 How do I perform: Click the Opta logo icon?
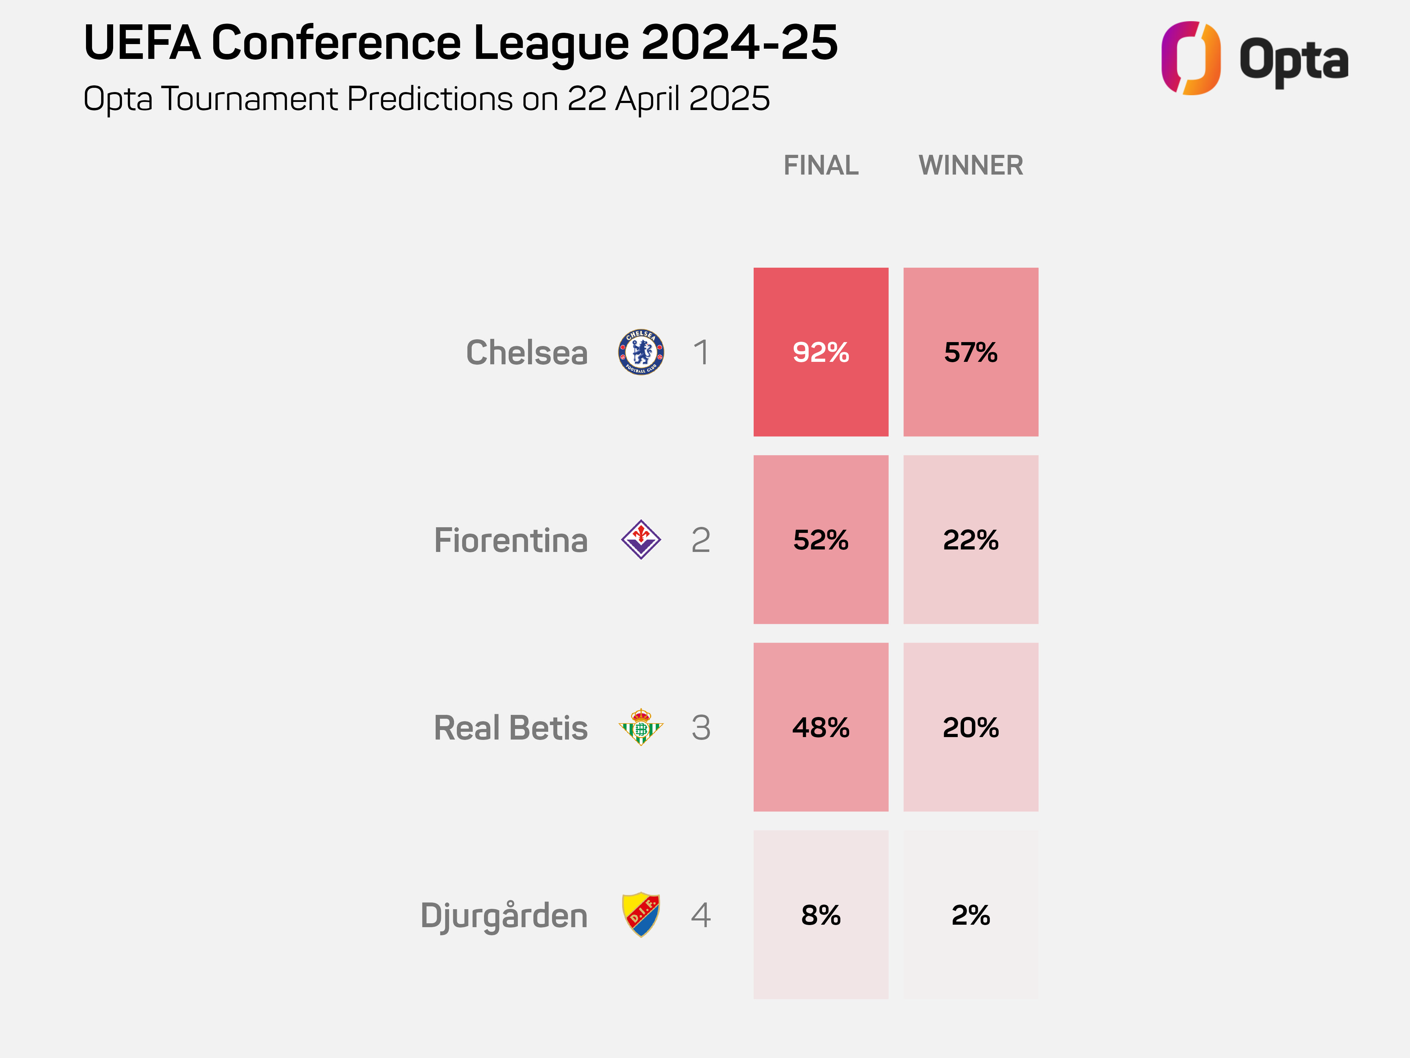(1190, 58)
